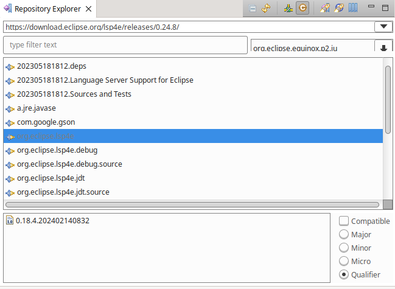
Task: Click the unit icon beside org.eclipse.lsp4e.debug.source
Action: [10, 165]
